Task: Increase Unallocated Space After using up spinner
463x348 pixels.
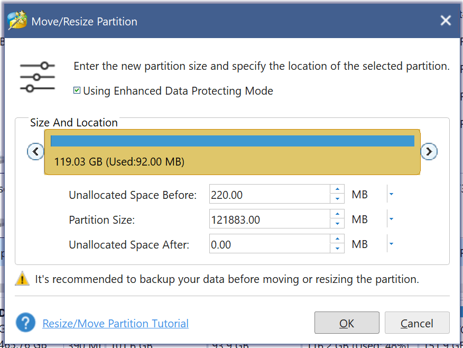Action: [337, 240]
